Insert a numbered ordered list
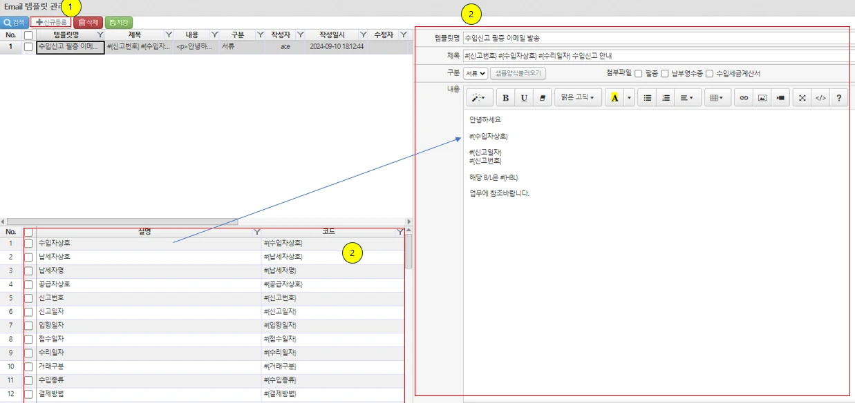This screenshot has width=855, height=403. click(666, 98)
